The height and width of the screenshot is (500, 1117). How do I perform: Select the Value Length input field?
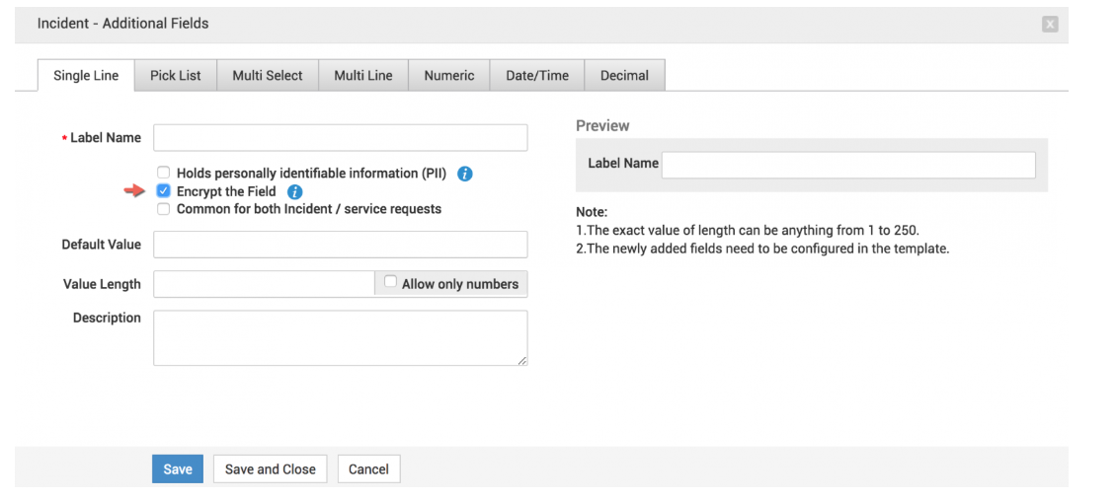[264, 284]
